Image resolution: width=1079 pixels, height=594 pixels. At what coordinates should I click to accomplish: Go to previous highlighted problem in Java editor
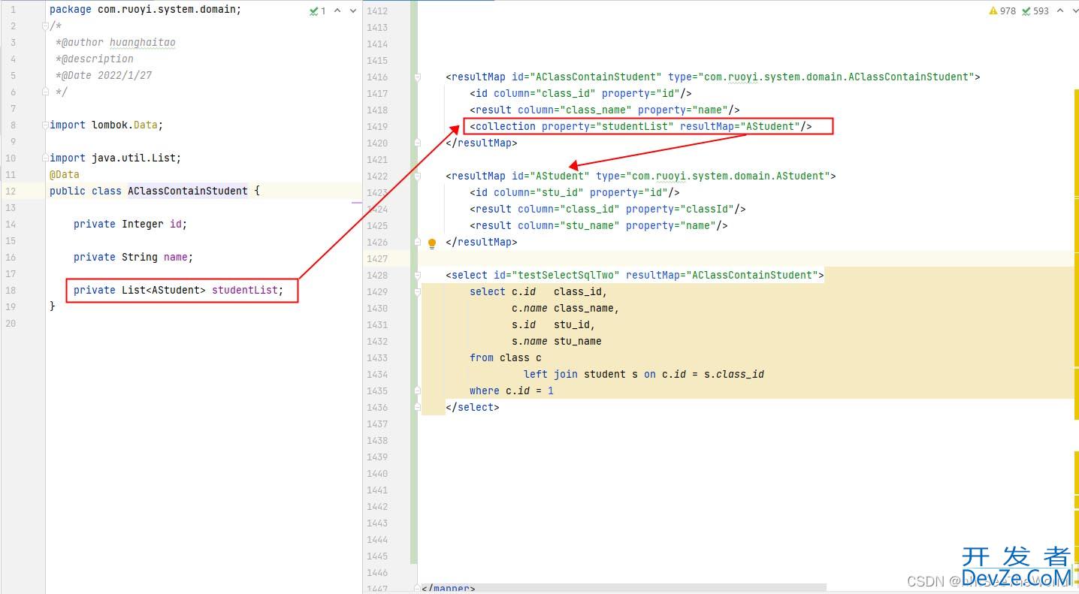click(337, 11)
